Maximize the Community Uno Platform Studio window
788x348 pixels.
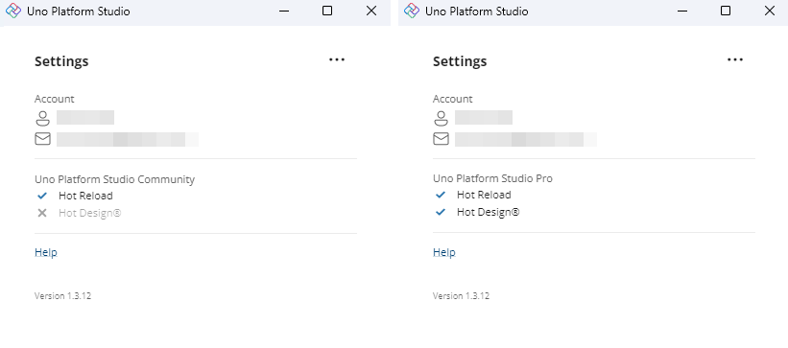pyautogui.click(x=327, y=11)
